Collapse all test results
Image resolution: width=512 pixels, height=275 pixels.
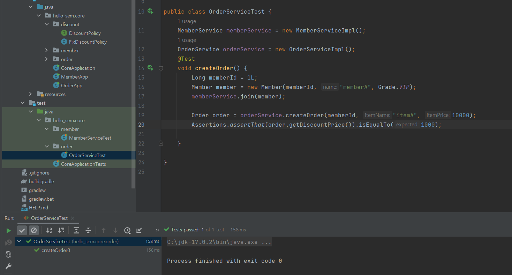click(88, 230)
